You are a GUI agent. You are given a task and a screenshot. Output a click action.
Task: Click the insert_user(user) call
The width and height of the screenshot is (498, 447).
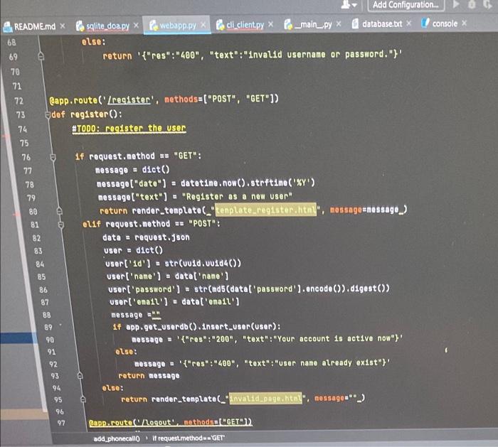point(240,326)
